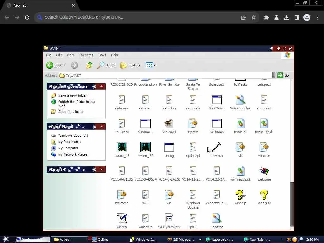Click the Start star button on taskbar

(x=6, y=239)
